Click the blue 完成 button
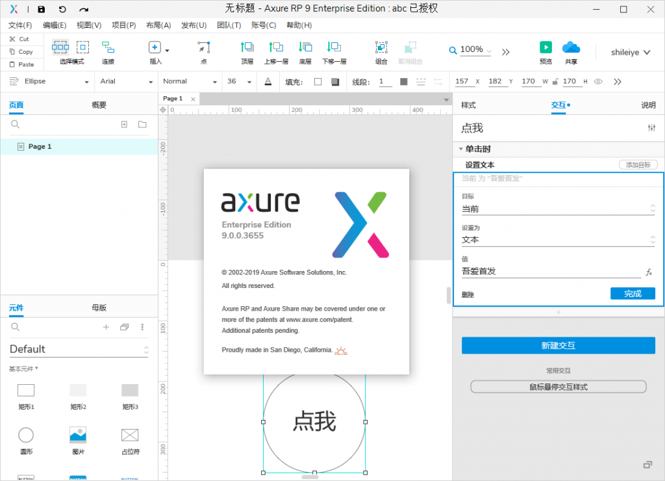The height and width of the screenshot is (481, 665). pyautogui.click(x=633, y=293)
